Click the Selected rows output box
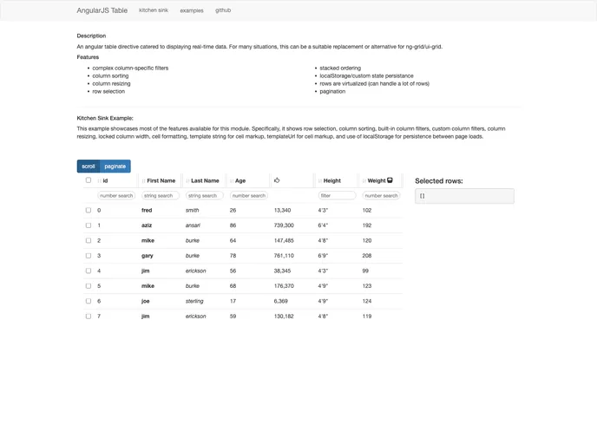597x444 pixels. [x=464, y=196]
